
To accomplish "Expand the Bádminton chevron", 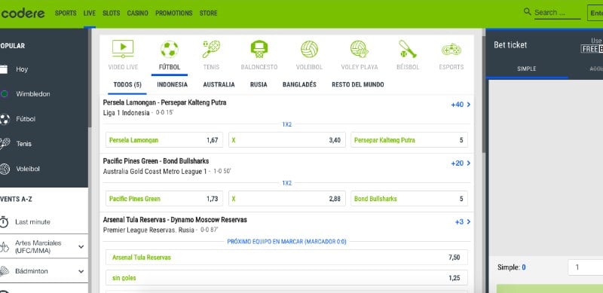I will click(81, 271).
